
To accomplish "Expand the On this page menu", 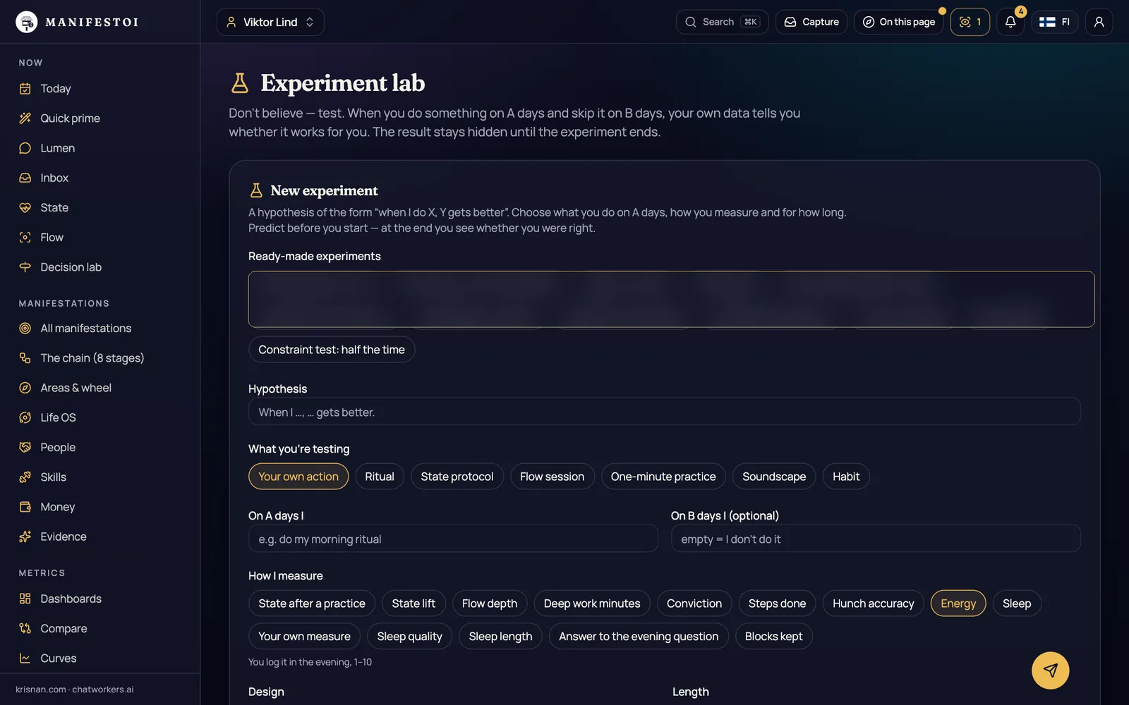I will tap(899, 22).
